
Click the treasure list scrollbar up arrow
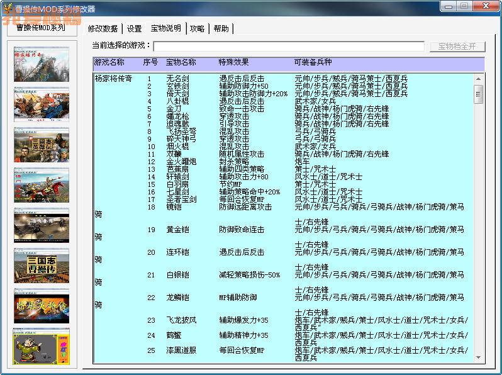click(x=479, y=79)
